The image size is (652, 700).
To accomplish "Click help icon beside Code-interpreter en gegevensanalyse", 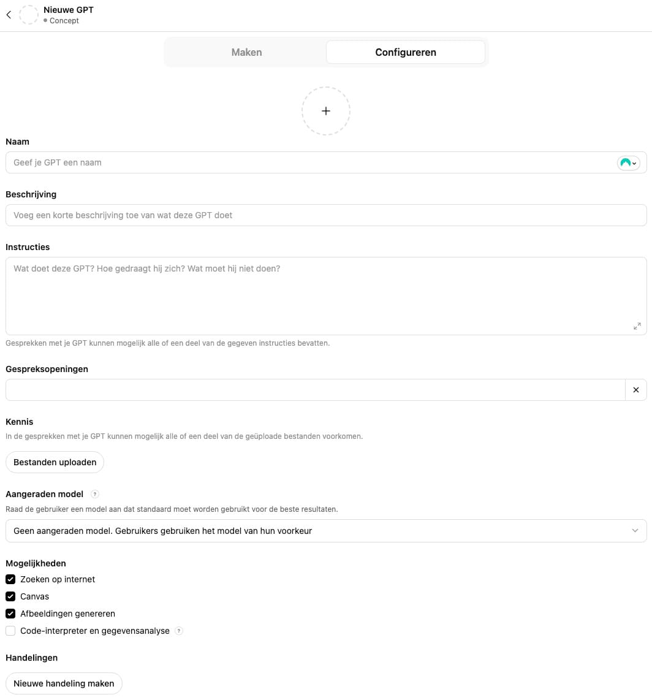I will click(x=179, y=631).
